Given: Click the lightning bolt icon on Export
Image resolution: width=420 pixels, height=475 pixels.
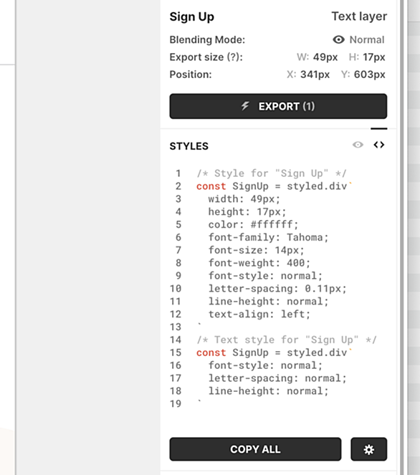Looking at the screenshot, I should (x=245, y=106).
